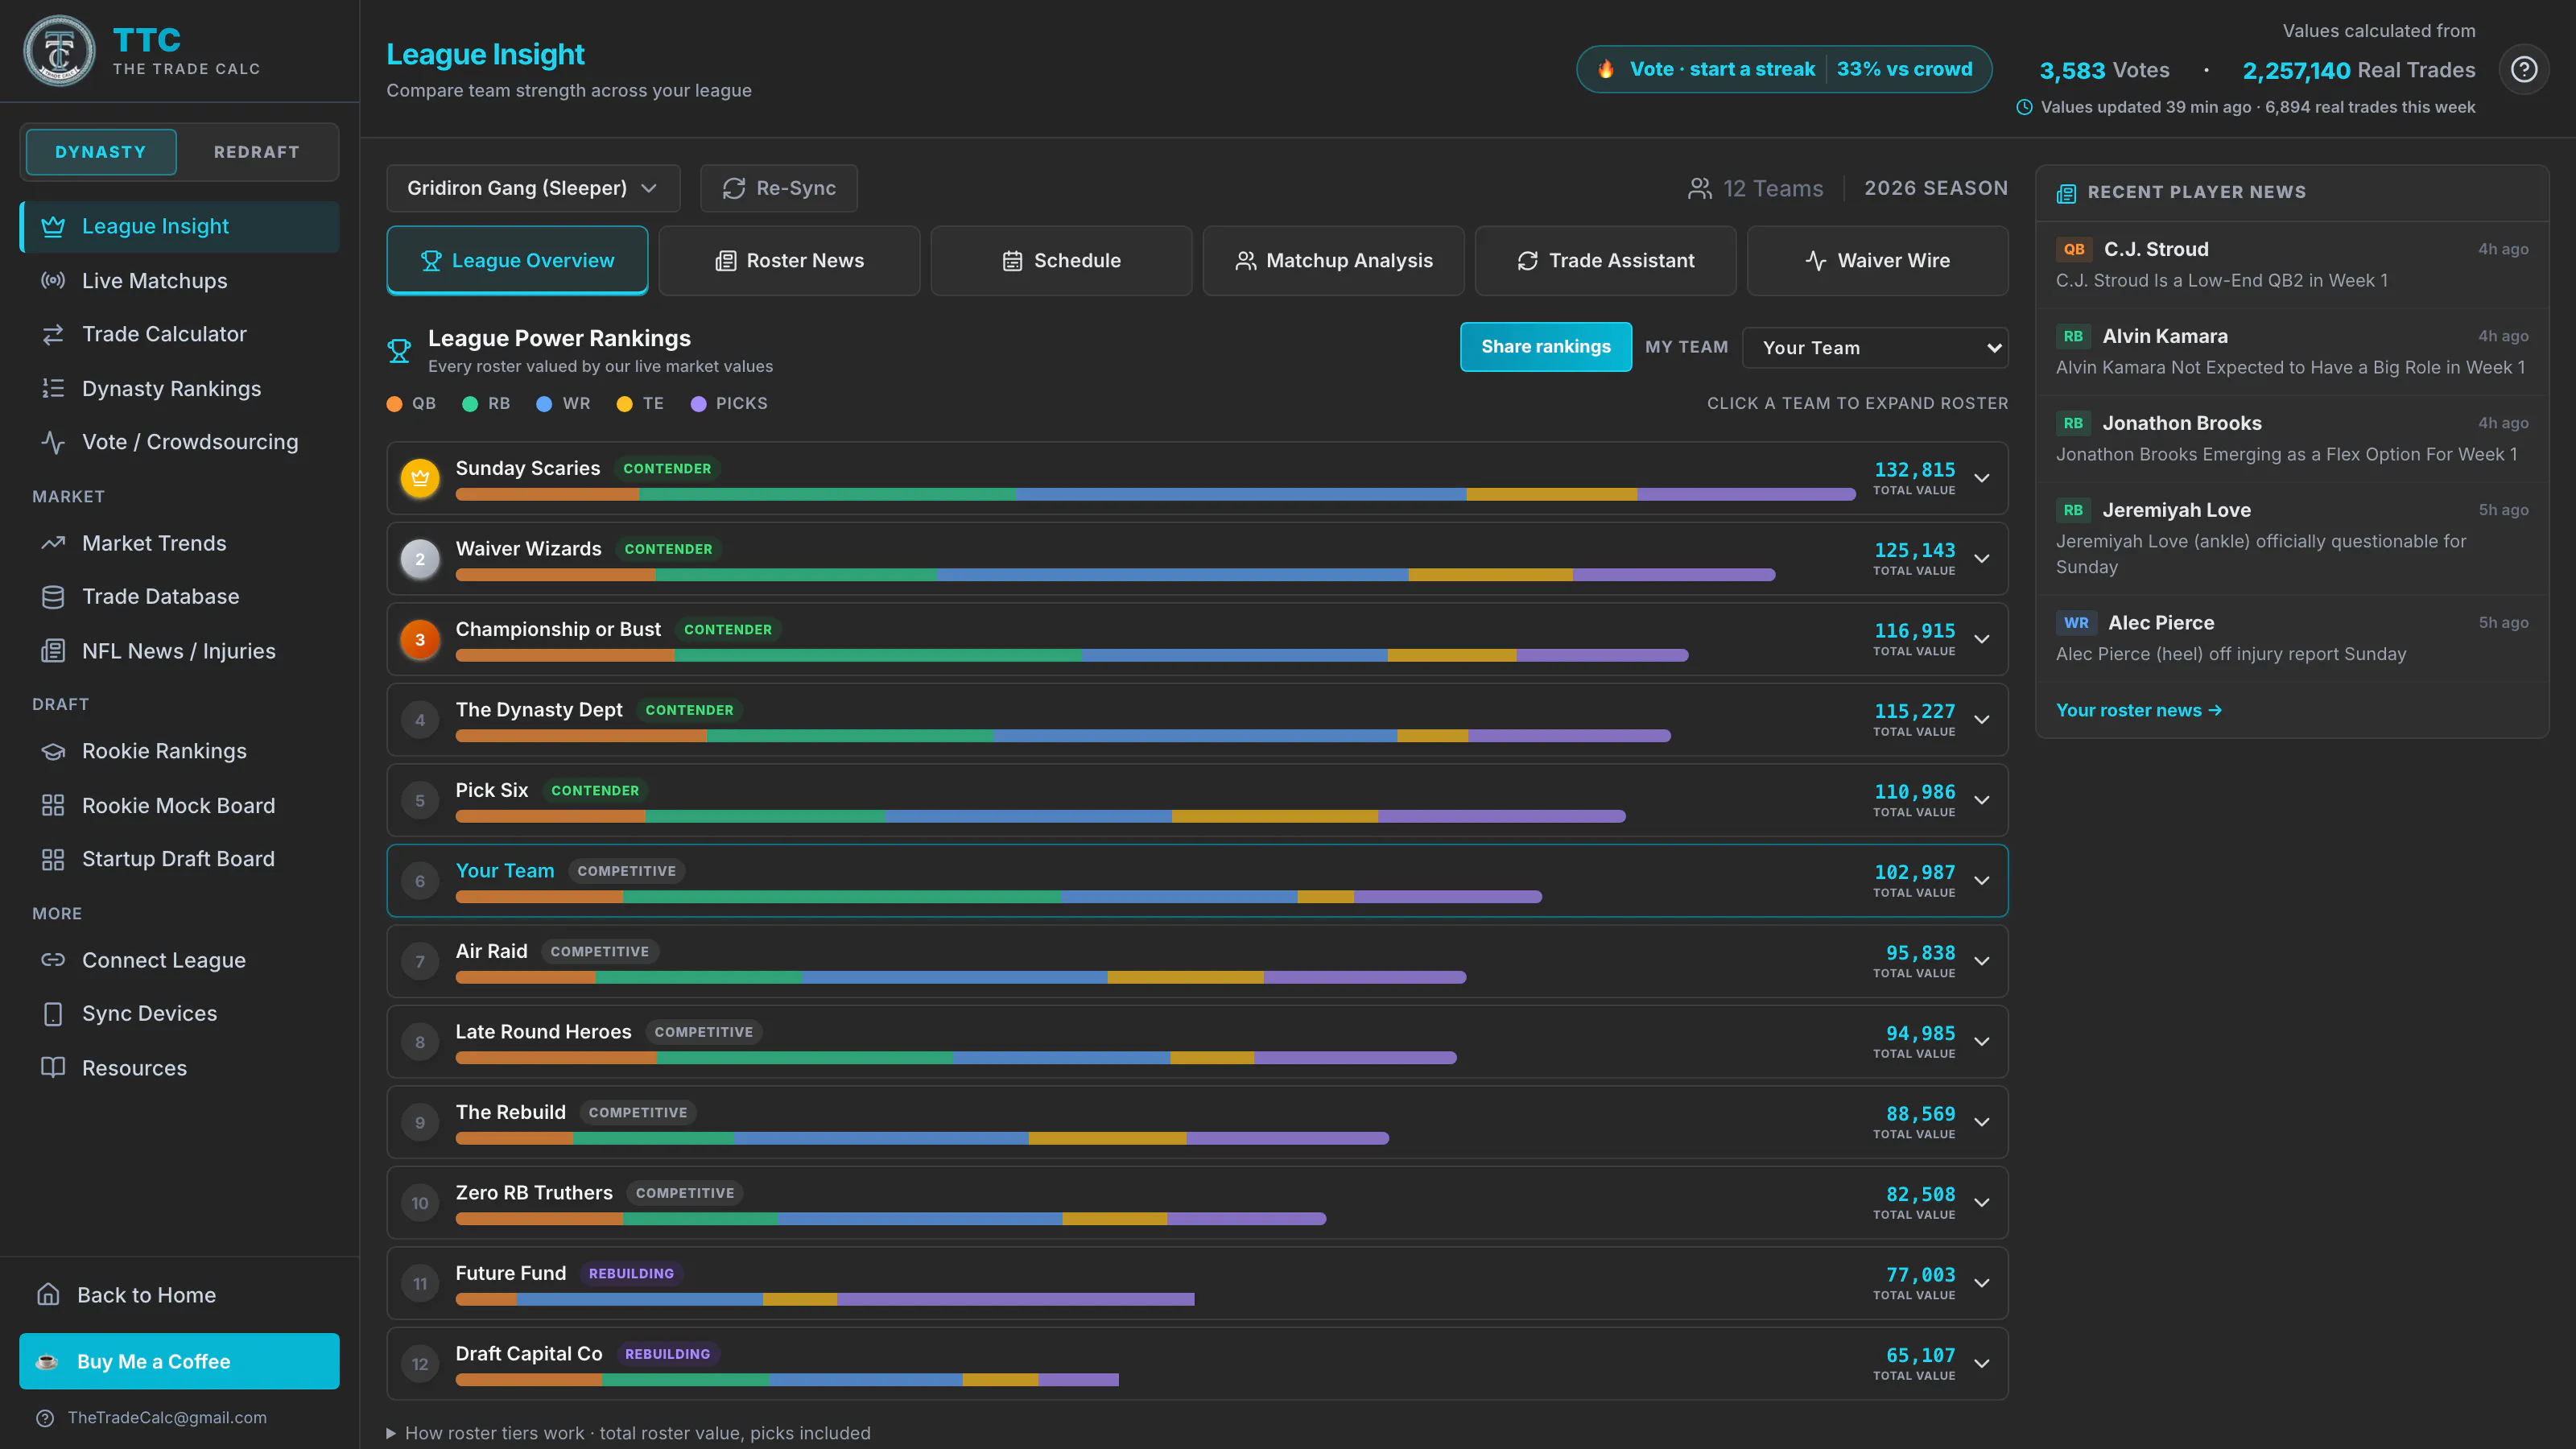The image size is (2576, 1449).
Task: Switch to Redraft mode
Action: (256, 152)
